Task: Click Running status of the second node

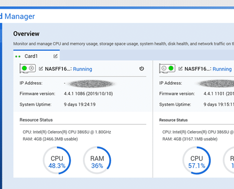Action: tap(222, 69)
